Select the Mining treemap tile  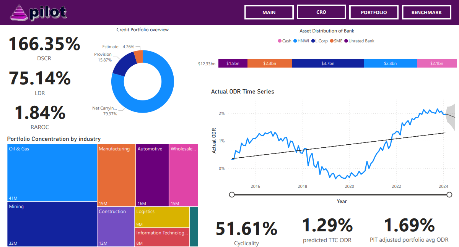coord(52,224)
